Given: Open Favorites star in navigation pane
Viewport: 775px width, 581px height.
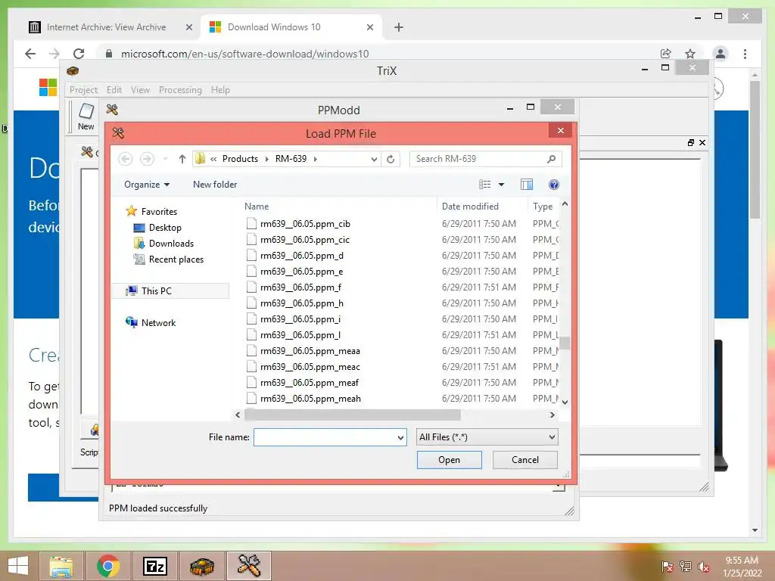Looking at the screenshot, I should point(131,211).
